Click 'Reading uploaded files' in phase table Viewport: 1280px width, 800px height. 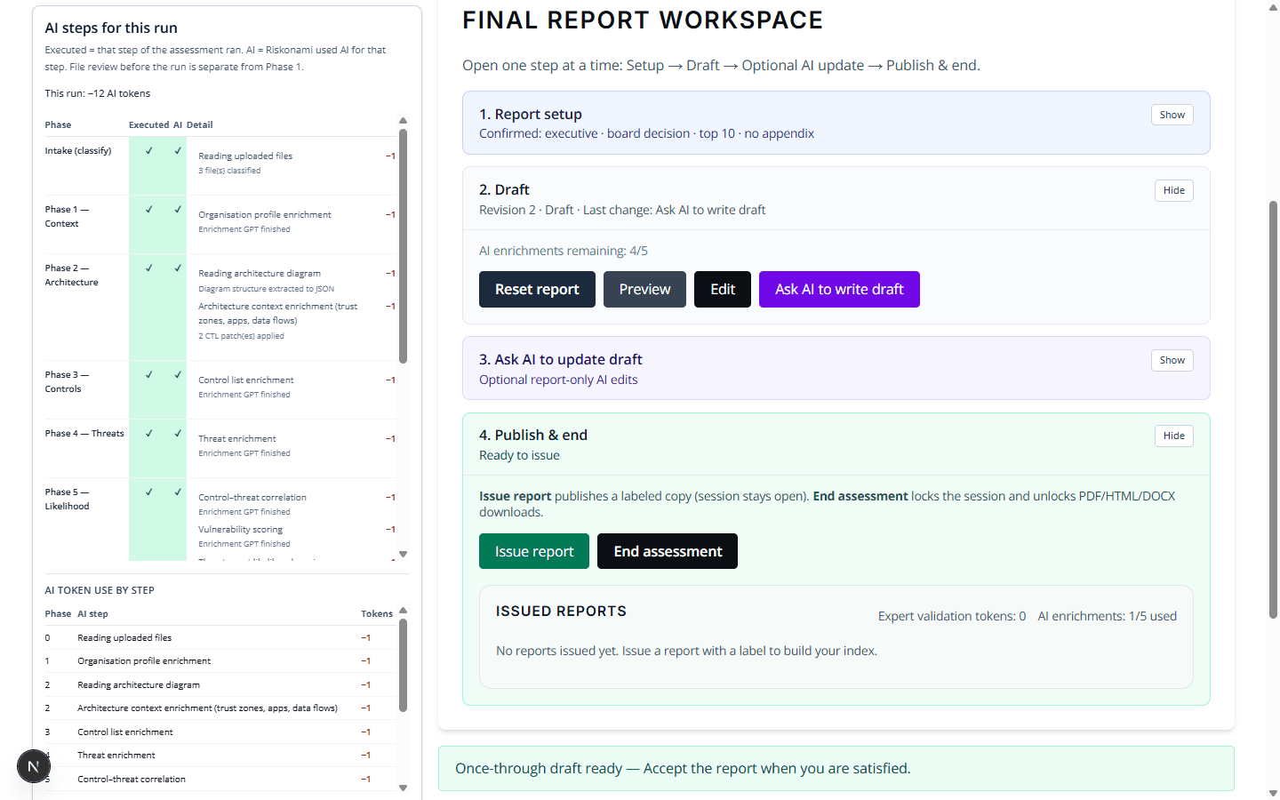click(x=245, y=156)
